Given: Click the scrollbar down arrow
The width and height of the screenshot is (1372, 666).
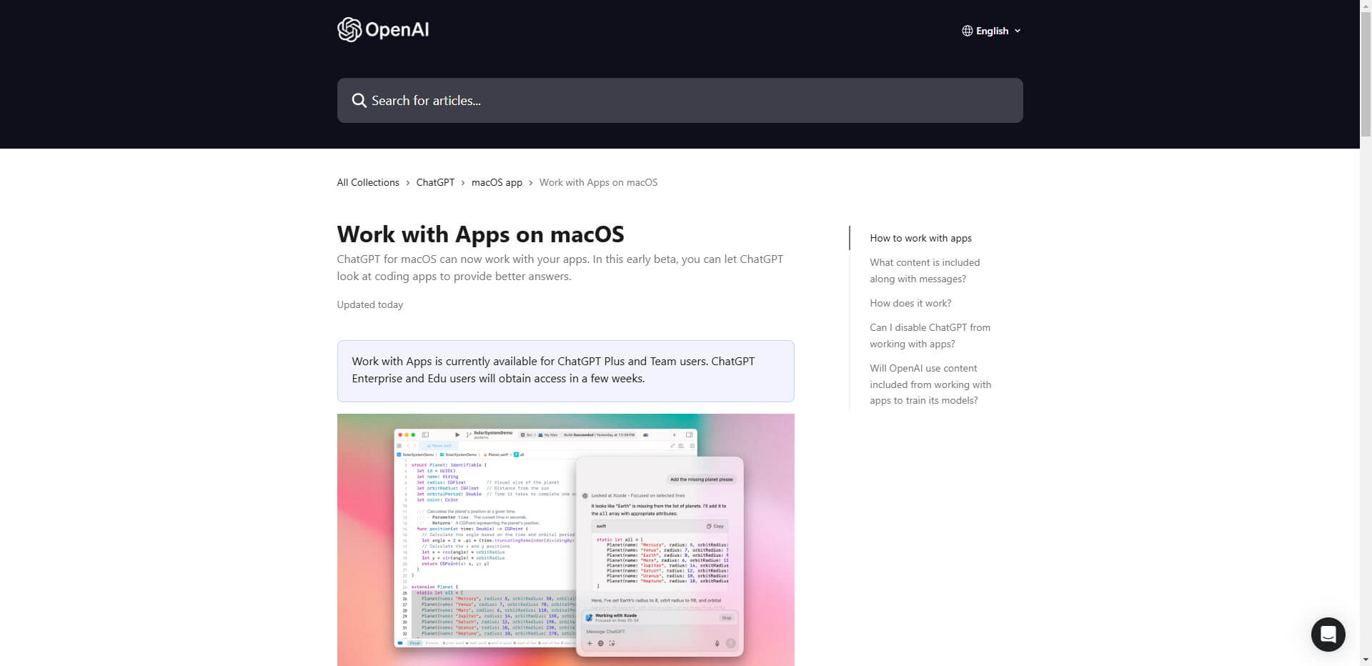Looking at the screenshot, I should click(1366, 660).
